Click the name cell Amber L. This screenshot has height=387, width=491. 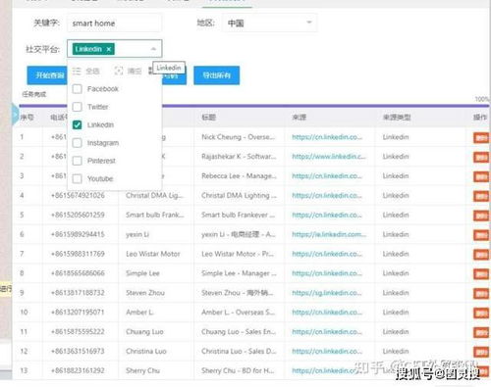point(139,313)
